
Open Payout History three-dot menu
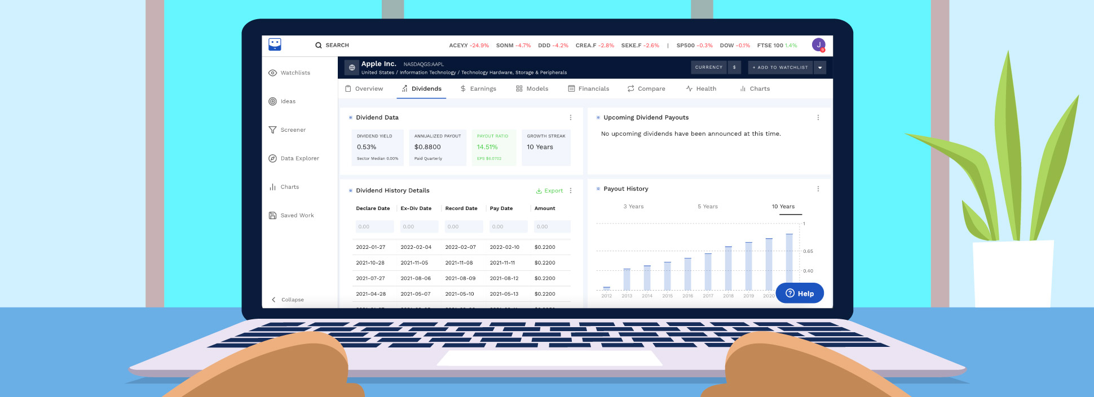pyautogui.click(x=818, y=189)
